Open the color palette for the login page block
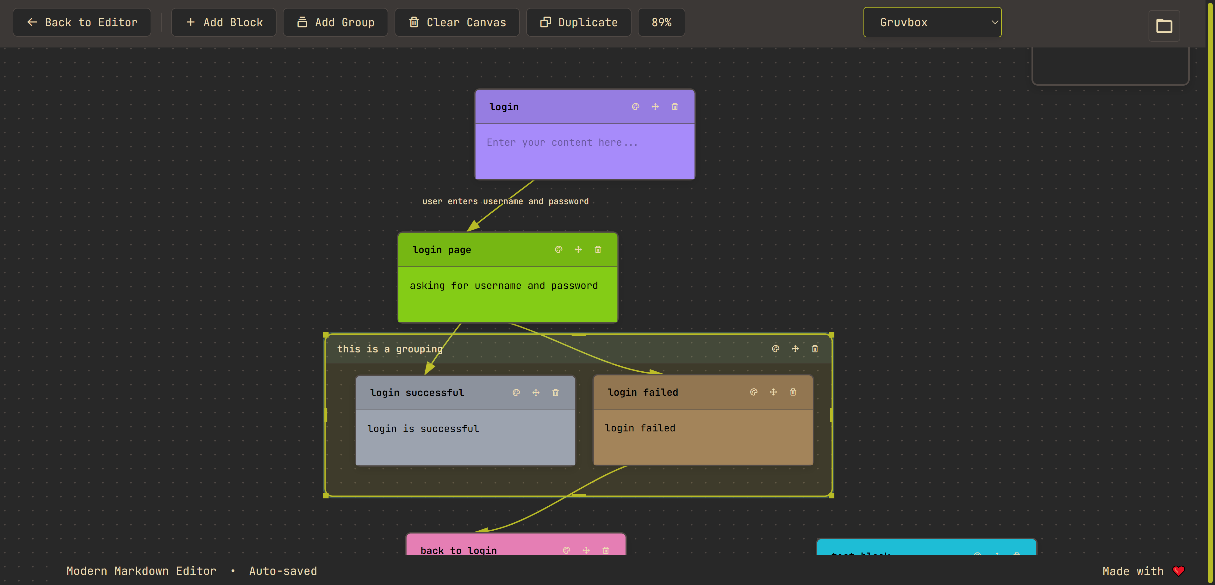The width and height of the screenshot is (1215, 585). click(558, 250)
